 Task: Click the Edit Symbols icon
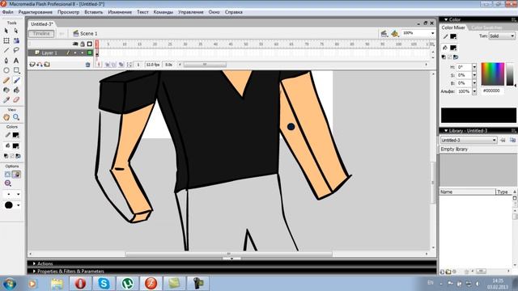(x=394, y=33)
